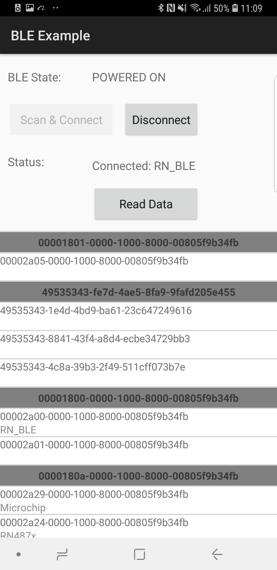Tap the Android back navigation icon

pos(217,554)
